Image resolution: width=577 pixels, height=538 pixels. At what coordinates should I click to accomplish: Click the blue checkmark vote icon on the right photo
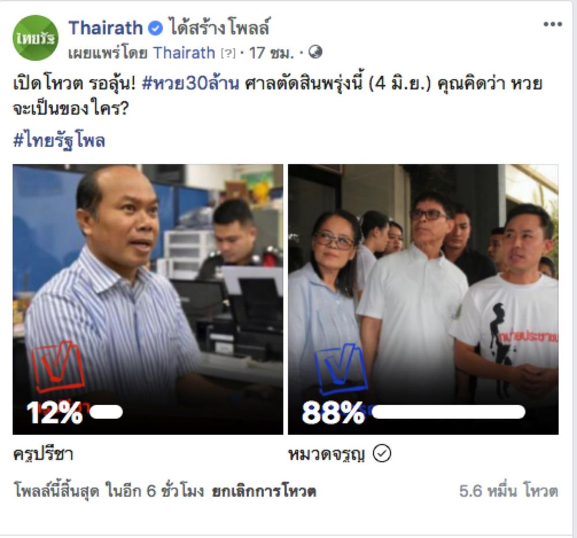341,368
